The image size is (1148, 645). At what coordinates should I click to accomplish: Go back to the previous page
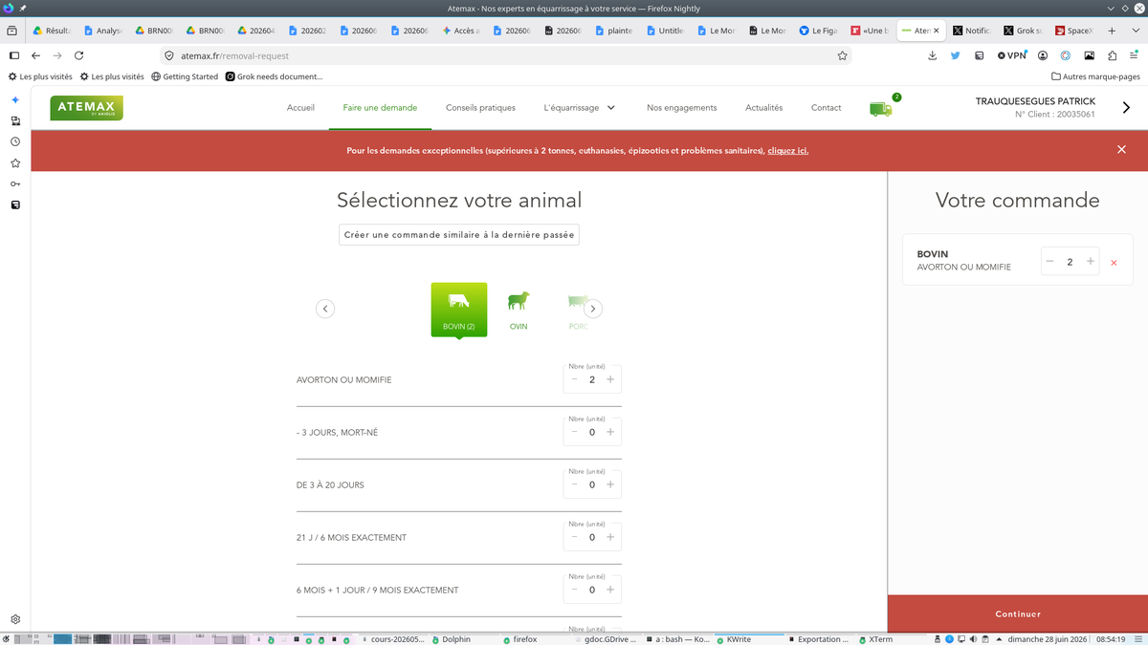pyautogui.click(x=35, y=55)
